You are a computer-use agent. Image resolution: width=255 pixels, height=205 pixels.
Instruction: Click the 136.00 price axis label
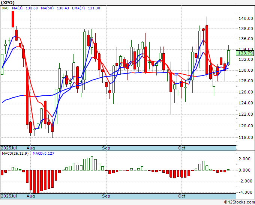point(246,39)
